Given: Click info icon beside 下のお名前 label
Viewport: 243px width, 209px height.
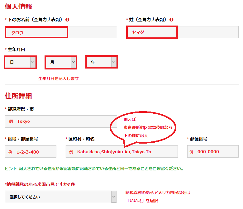Looking at the screenshot, I should (67, 20).
